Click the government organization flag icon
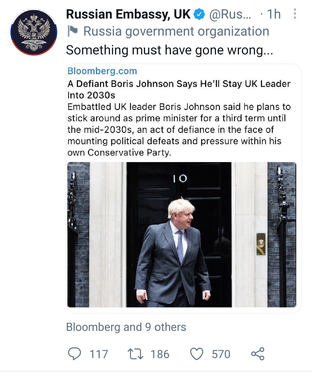Viewport: 312px width, 374px height. click(73, 31)
